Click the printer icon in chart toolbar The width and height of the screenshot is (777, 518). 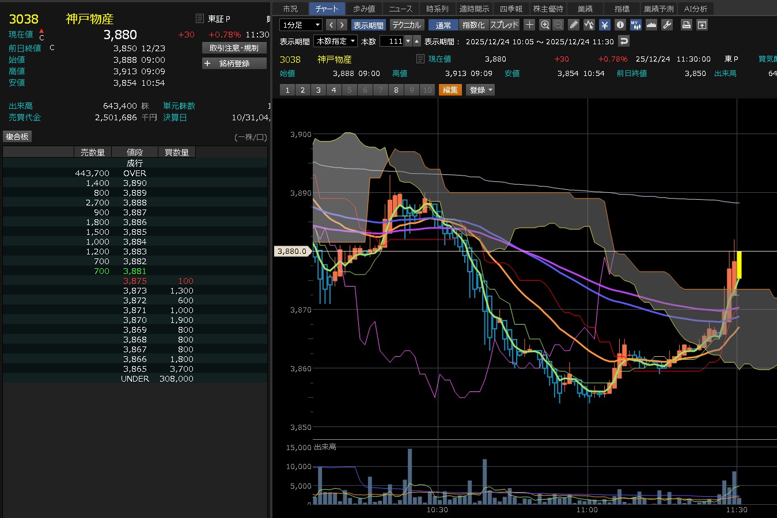(686, 25)
